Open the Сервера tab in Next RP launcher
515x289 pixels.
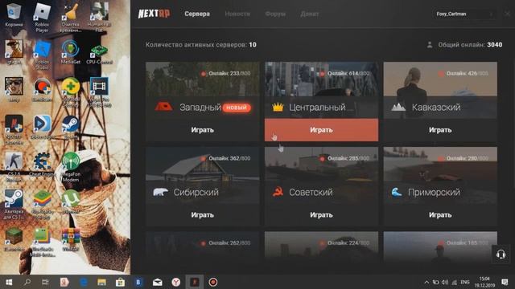pyautogui.click(x=197, y=14)
